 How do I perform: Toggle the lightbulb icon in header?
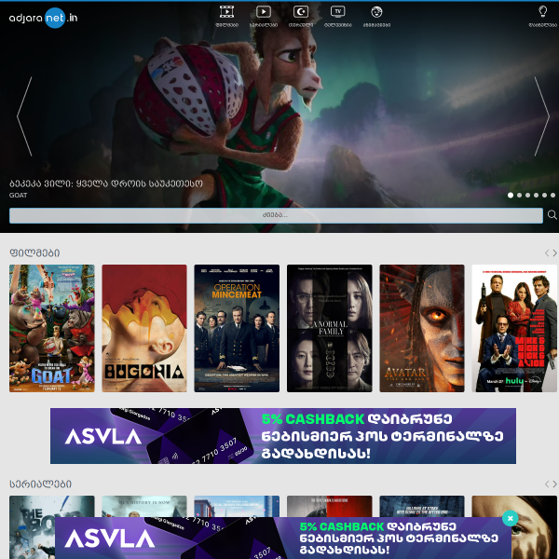[542, 12]
